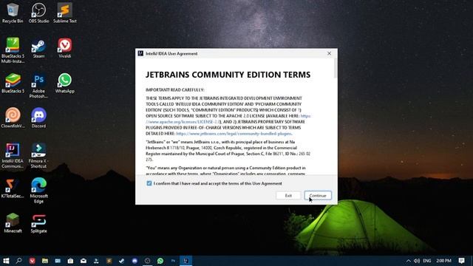The image size is (473, 266).
Task: Select the Recycle Bin desktop icon
Action: coord(13,13)
